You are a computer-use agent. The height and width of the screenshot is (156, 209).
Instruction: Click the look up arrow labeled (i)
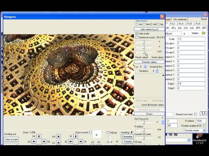point(75,136)
